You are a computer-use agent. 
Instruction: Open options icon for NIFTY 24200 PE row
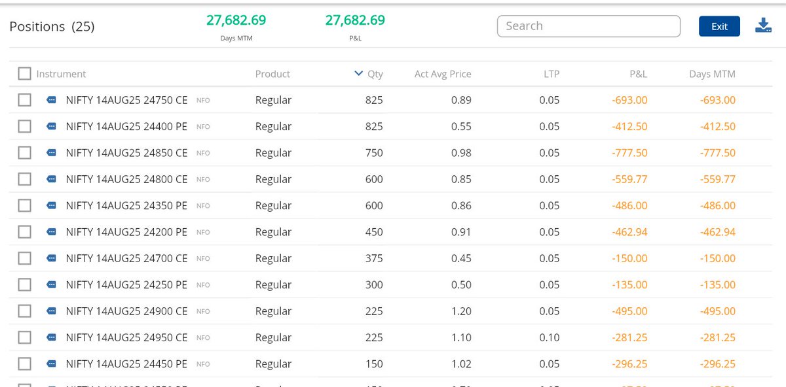click(x=51, y=232)
